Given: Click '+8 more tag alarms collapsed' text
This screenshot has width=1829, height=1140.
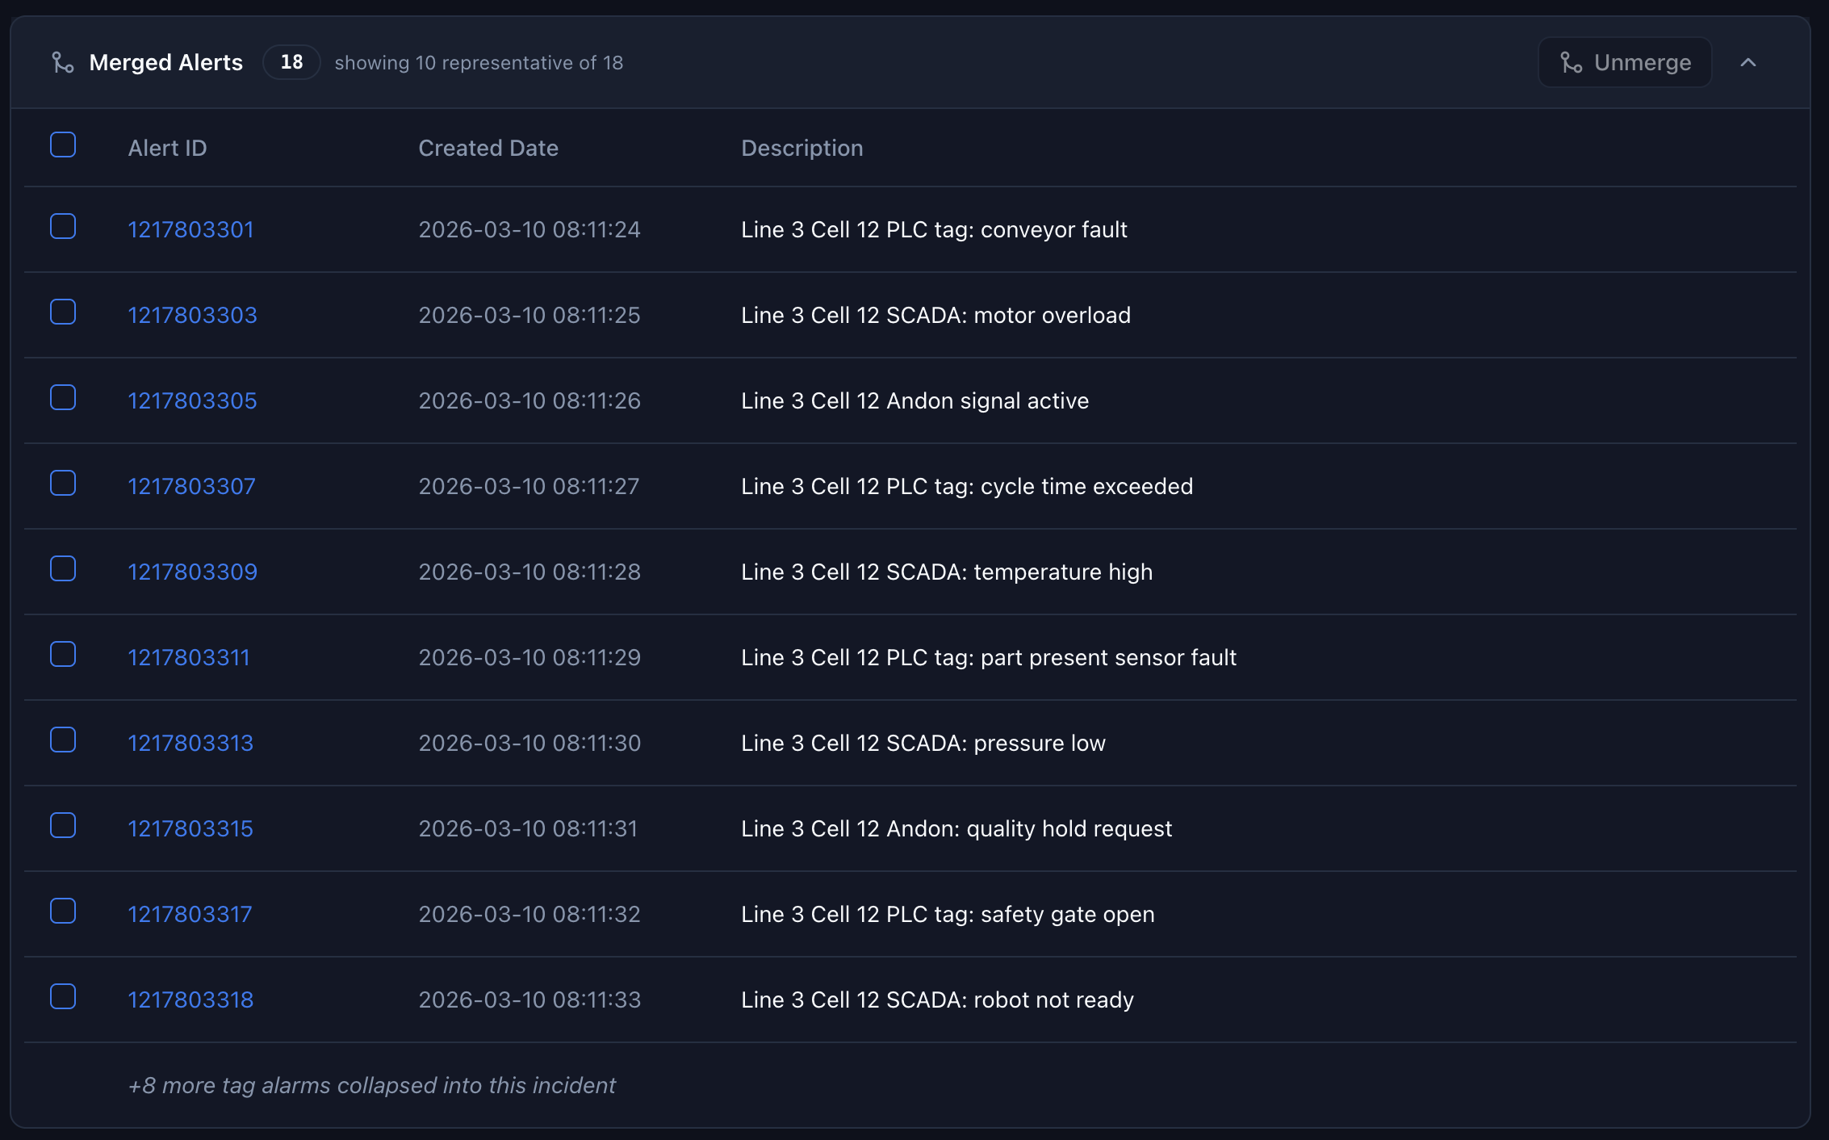Looking at the screenshot, I should pyautogui.click(x=372, y=1085).
